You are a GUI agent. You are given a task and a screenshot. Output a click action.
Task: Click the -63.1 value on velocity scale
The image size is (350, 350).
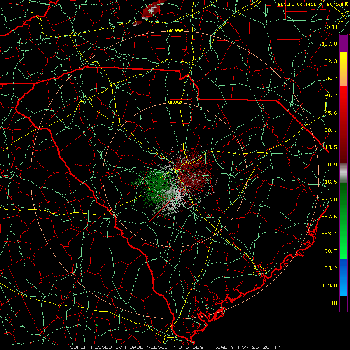tap(329, 234)
